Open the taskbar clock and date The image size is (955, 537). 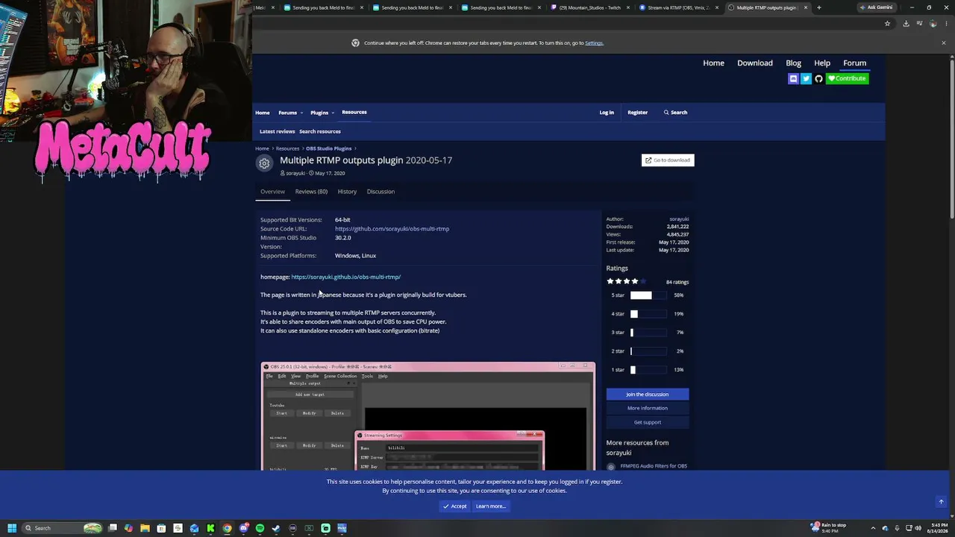937,527
